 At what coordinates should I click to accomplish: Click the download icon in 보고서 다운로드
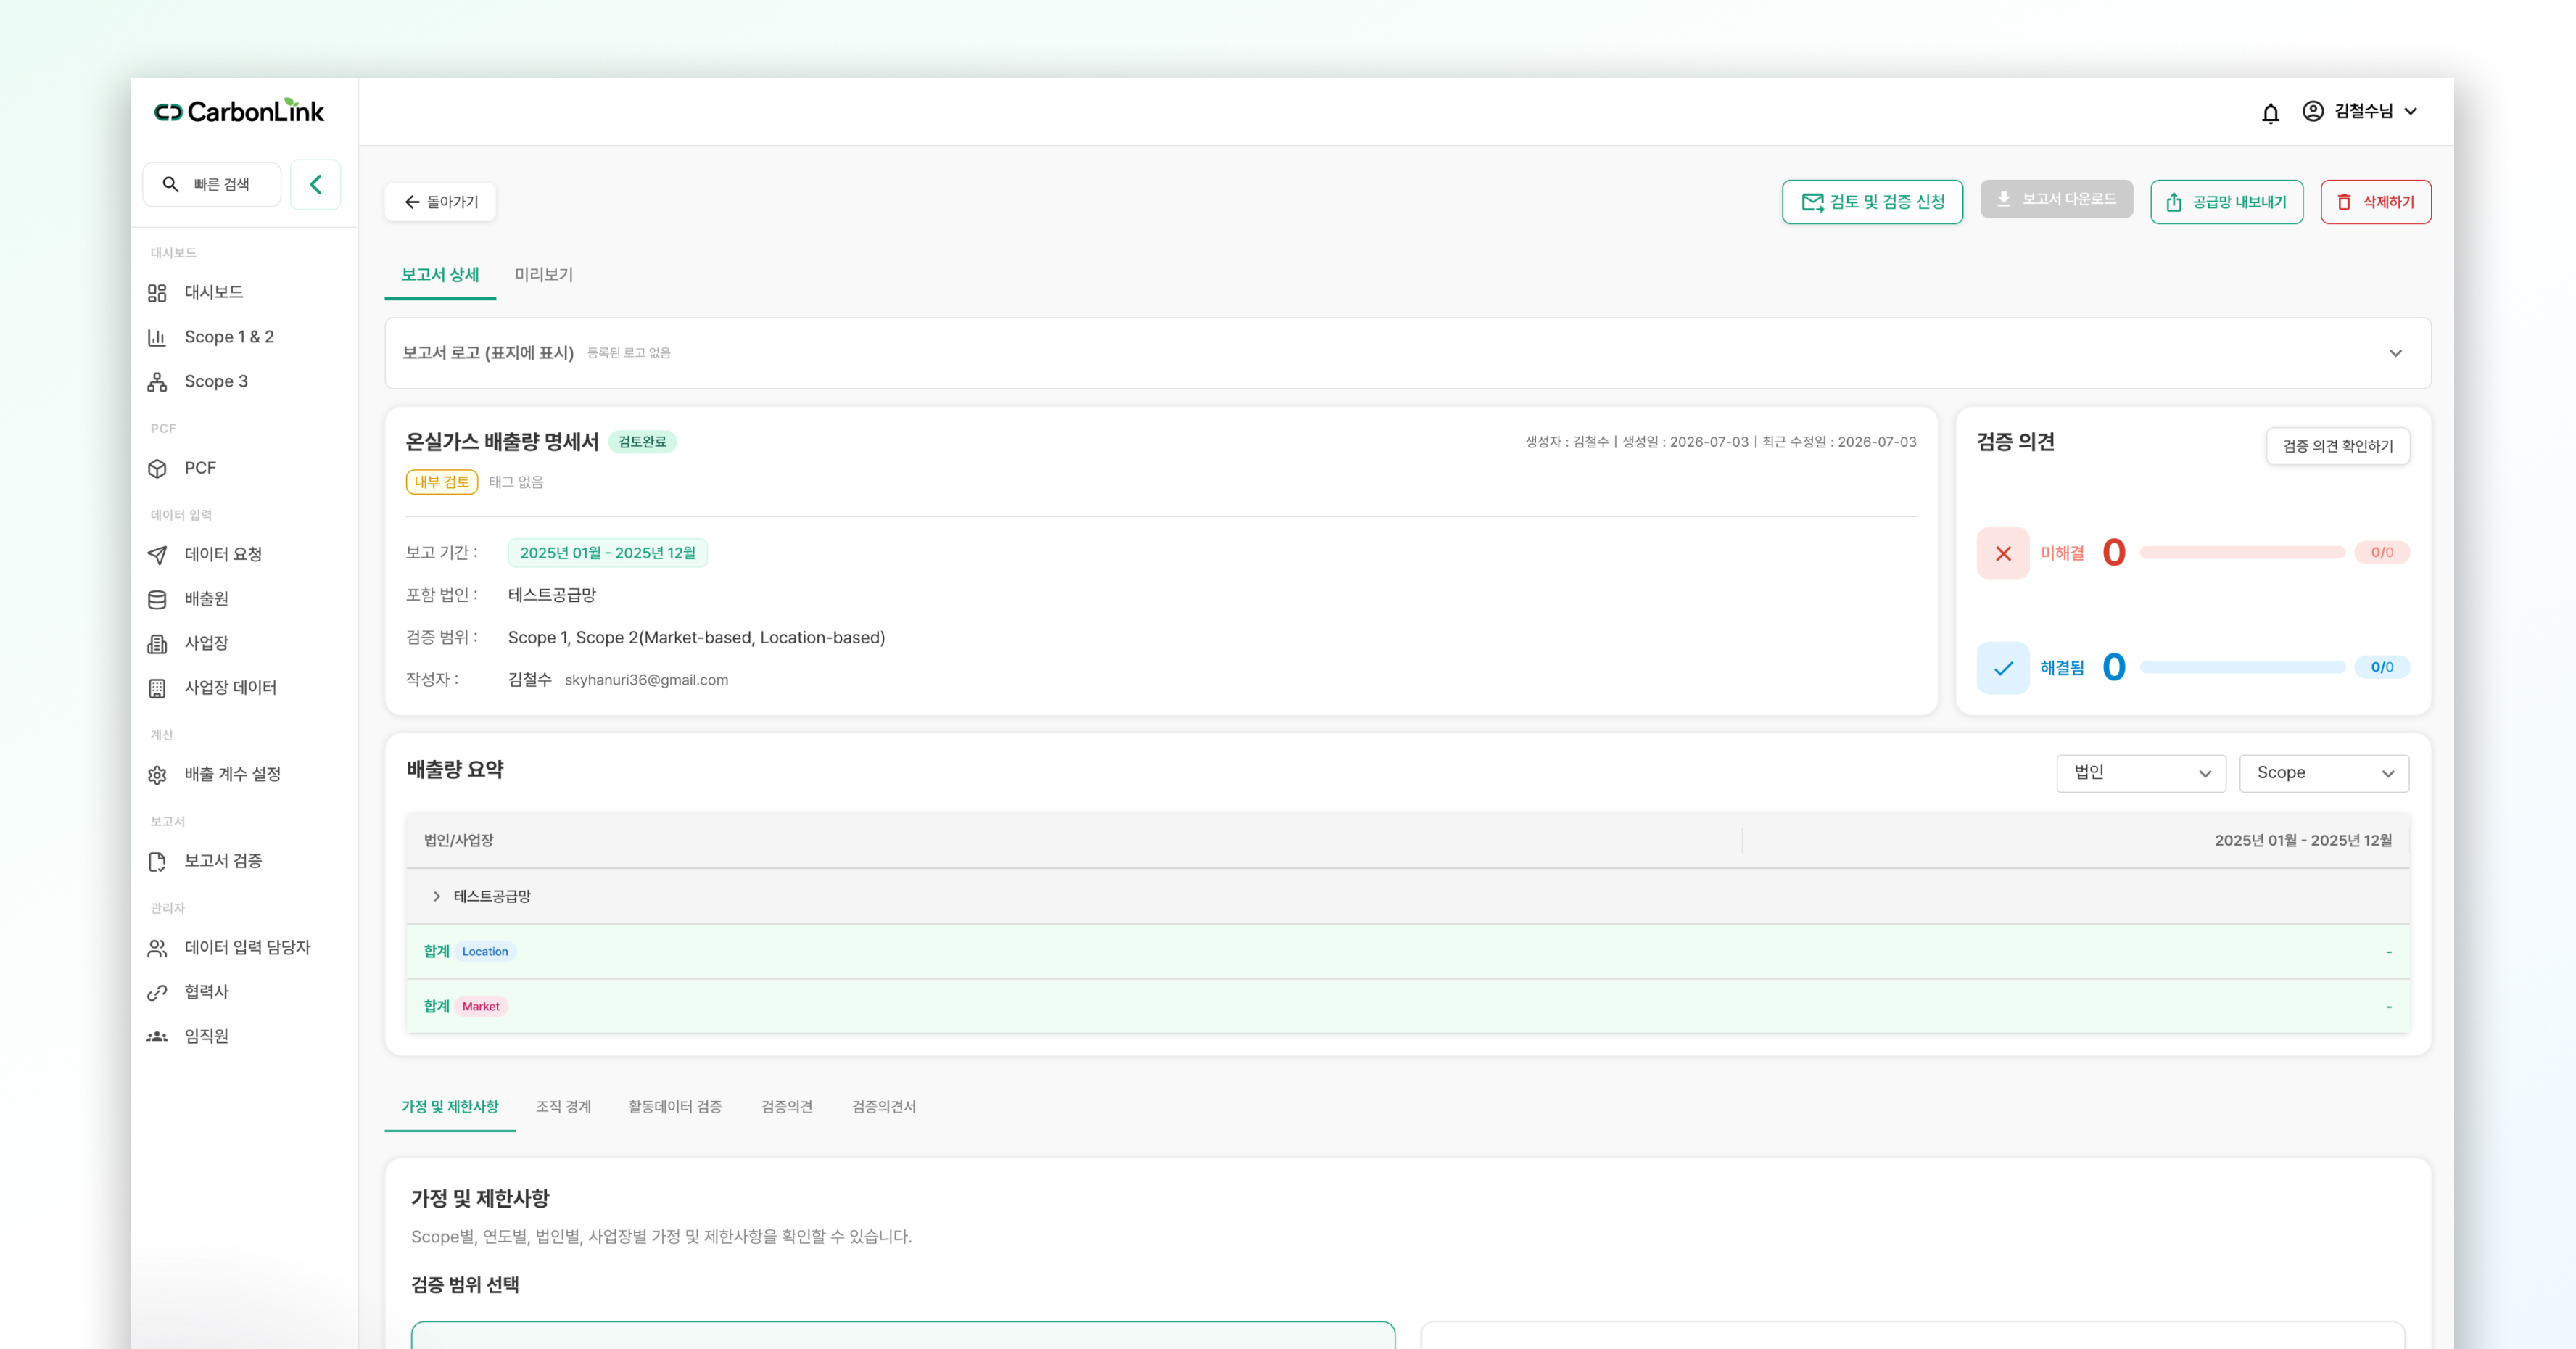[x=2004, y=199]
